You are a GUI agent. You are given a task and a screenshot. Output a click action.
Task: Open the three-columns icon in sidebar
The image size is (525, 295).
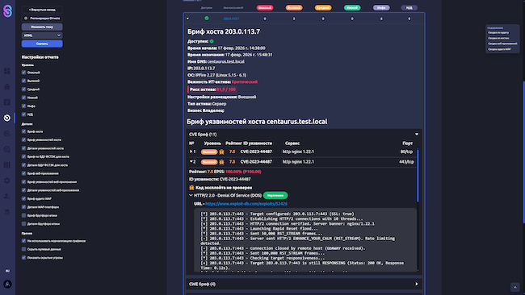point(7,165)
